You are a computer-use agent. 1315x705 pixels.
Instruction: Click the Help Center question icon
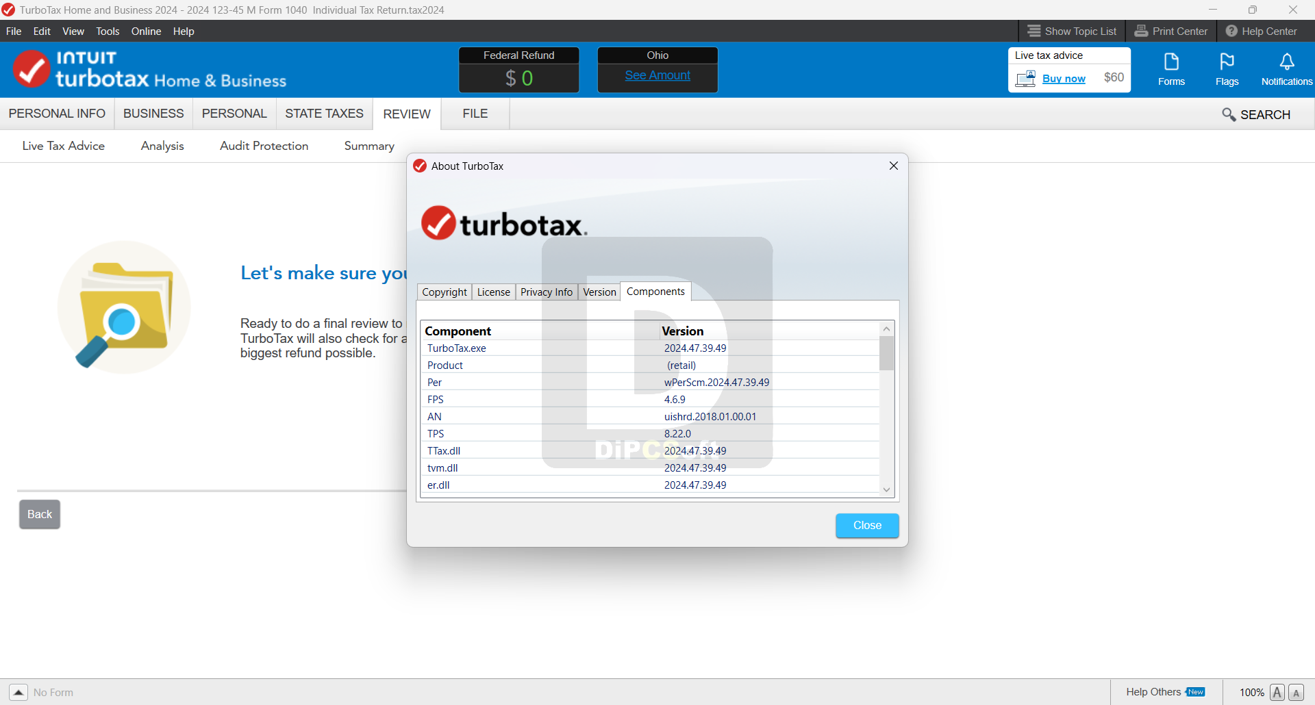pos(1231,31)
